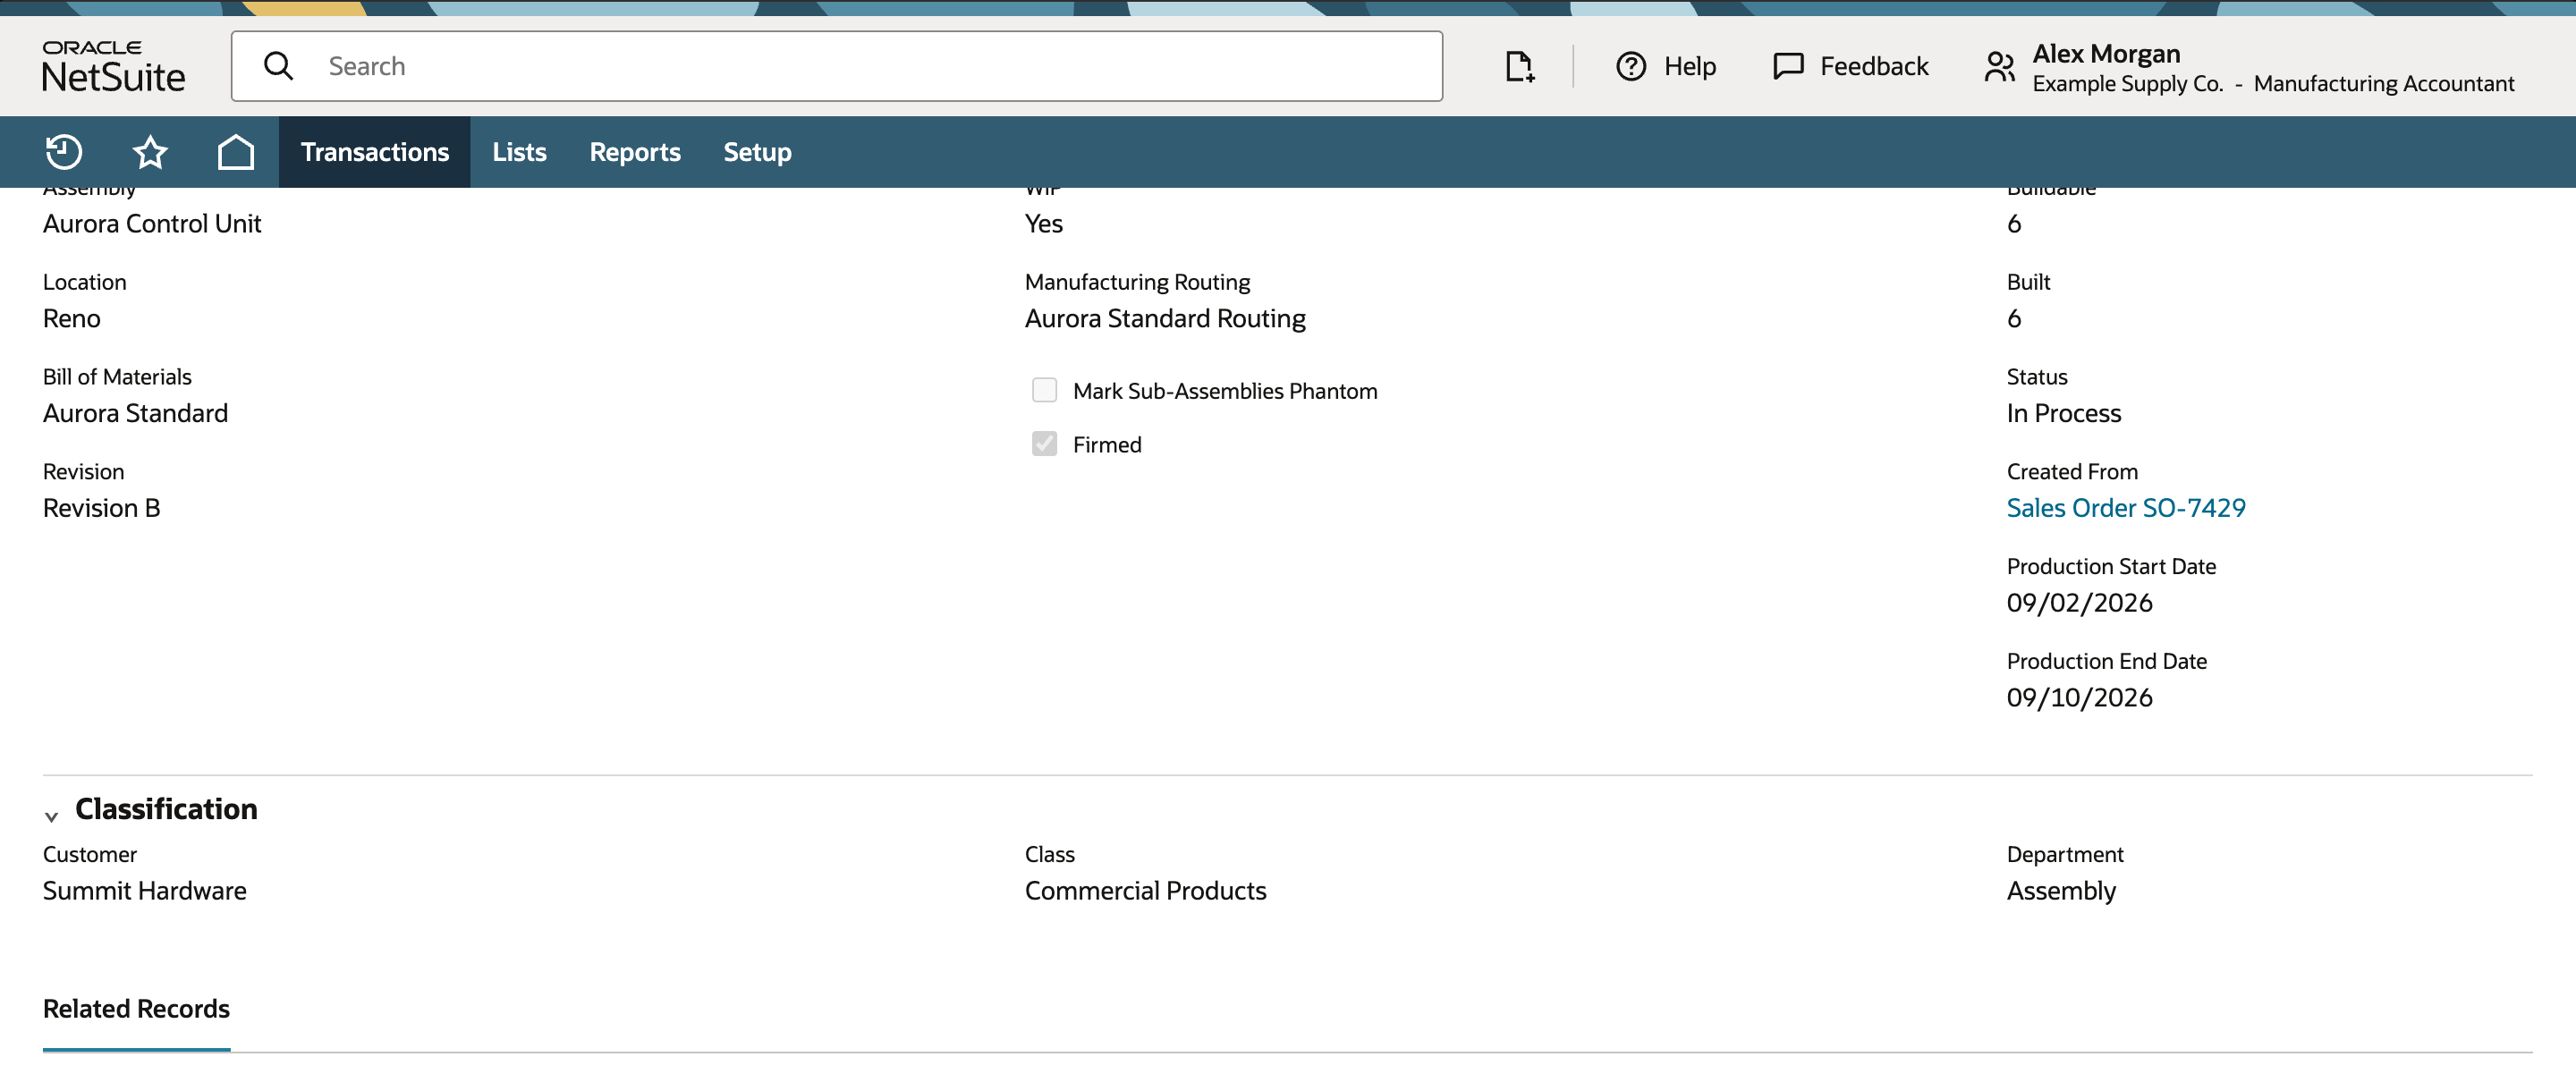Open the Setup menu
The height and width of the screenshot is (1074, 2576).
point(757,152)
